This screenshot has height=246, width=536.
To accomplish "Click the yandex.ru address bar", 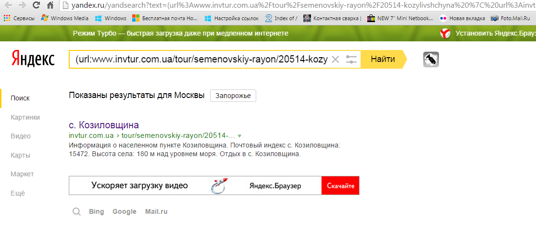I will tap(298, 5).
